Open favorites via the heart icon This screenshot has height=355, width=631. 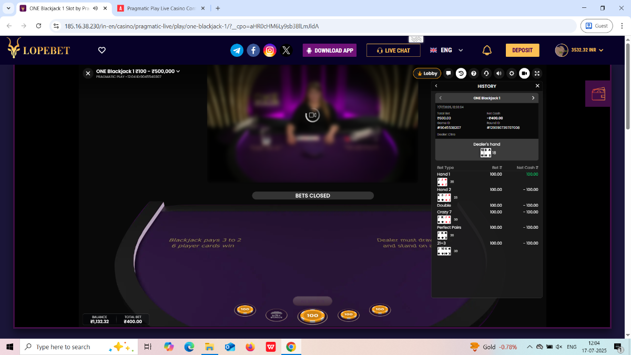point(102,50)
